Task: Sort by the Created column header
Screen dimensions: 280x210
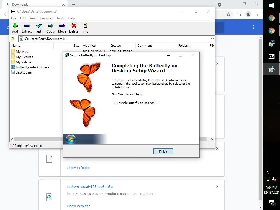Action: coord(122,46)
